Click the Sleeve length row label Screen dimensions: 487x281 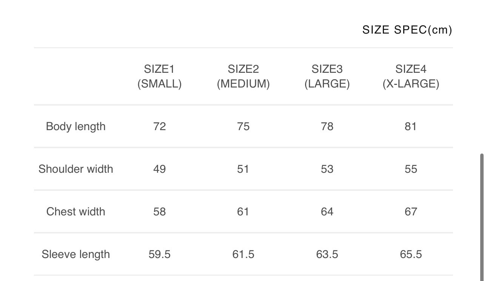[76, 254]
